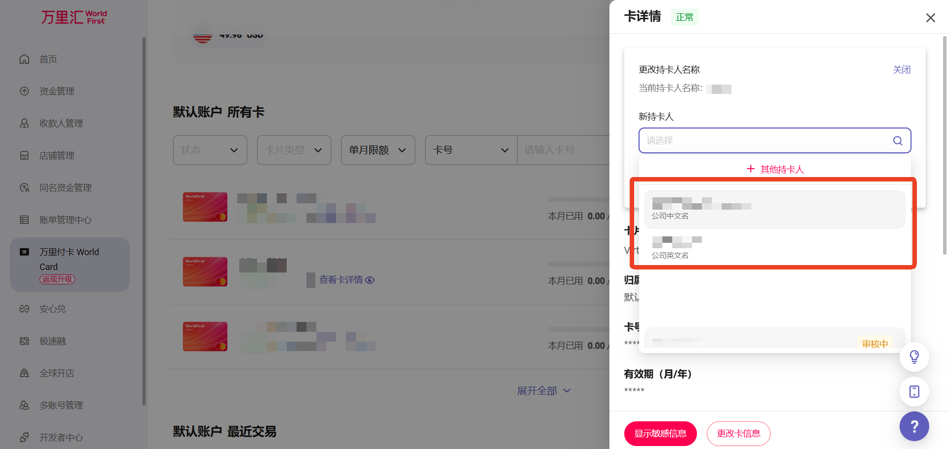The width and height of the screenshot is (949, 449).
Task: Expand all cards with 展开全部
Action: 543,391
